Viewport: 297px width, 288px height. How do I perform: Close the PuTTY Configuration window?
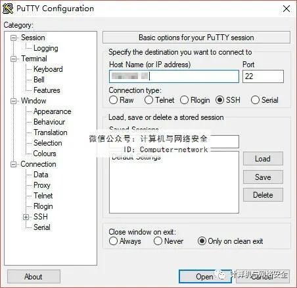[286, 9]
